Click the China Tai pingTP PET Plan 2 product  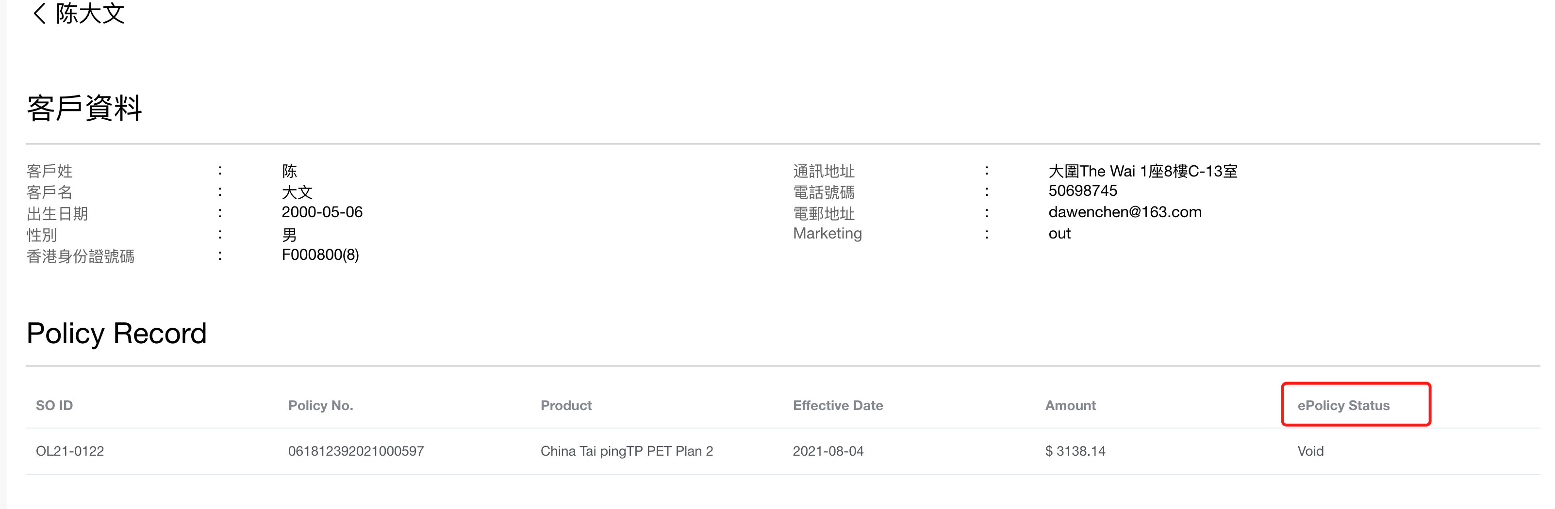coord(627,451)
